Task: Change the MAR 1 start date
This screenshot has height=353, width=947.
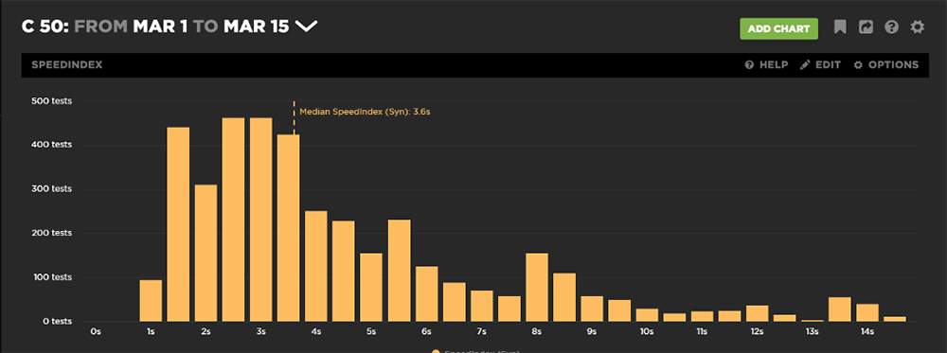Action: tap(160, 27)
